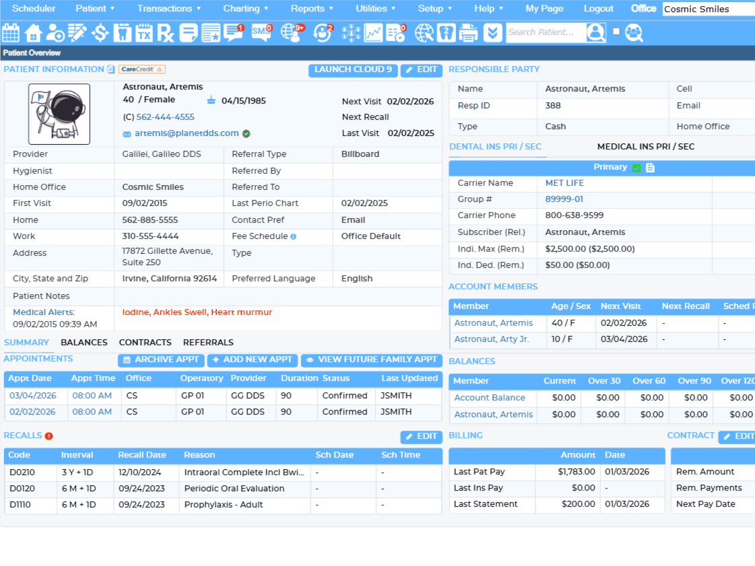755x566 pixels.
Task: Open the dollar sign ledger icon
Action: tap(100, 32)
